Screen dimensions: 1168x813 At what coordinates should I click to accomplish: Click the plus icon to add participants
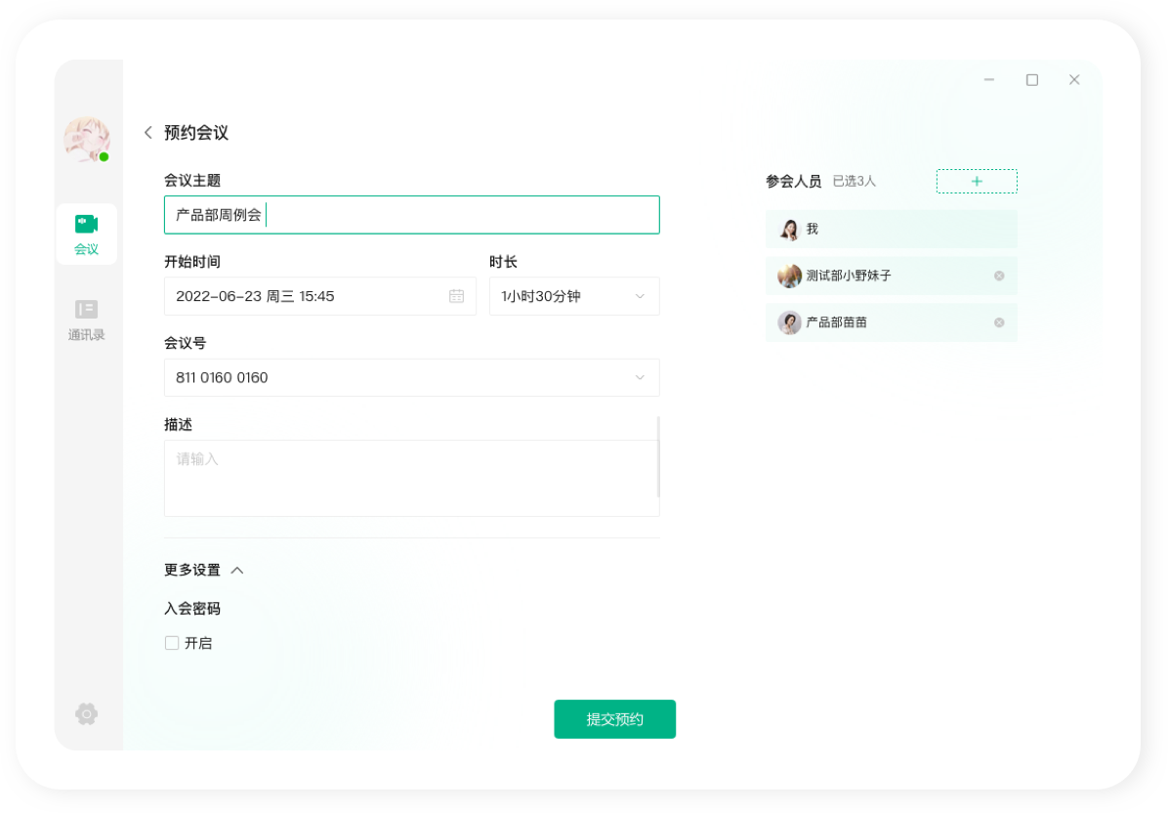977,181
